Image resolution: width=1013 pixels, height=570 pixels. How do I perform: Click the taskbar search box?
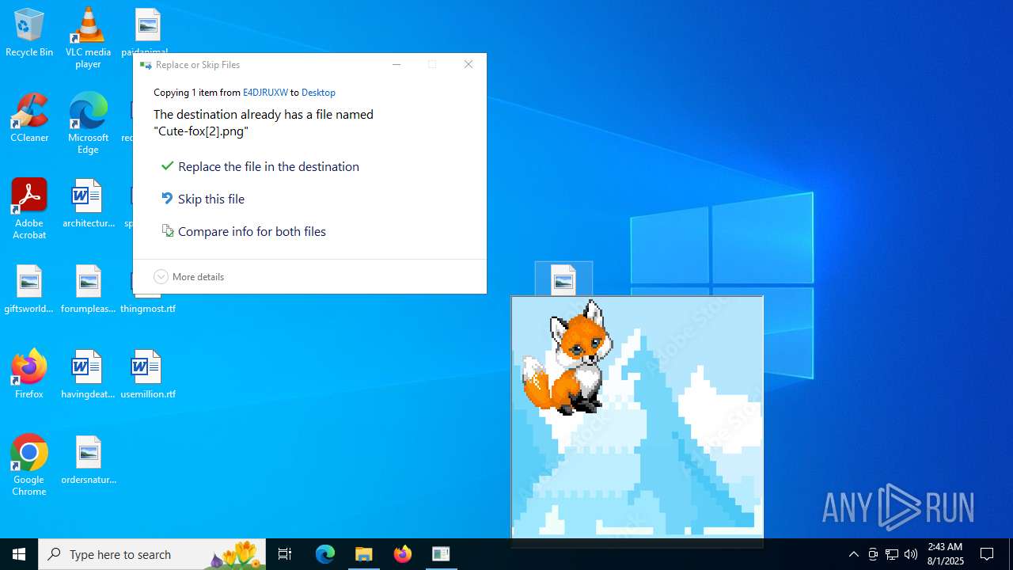tap(152, 554)
